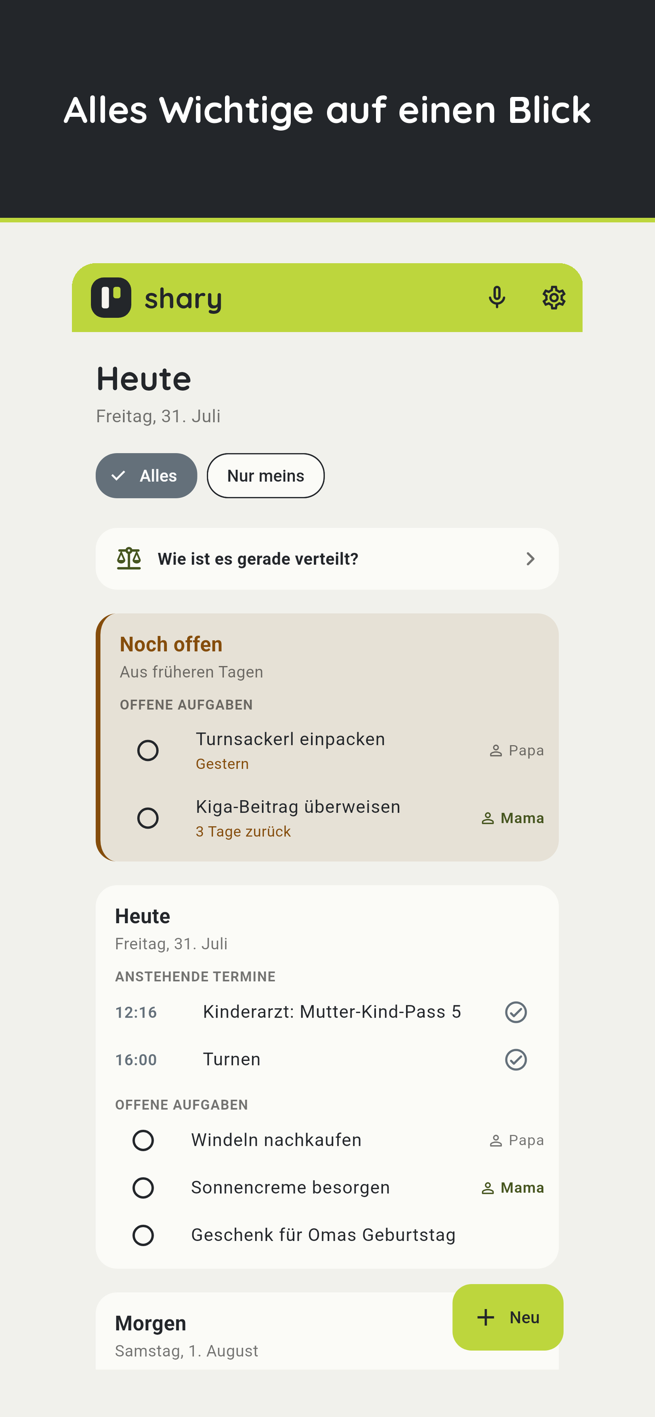Open settings via the gear icon

[554, 297]
